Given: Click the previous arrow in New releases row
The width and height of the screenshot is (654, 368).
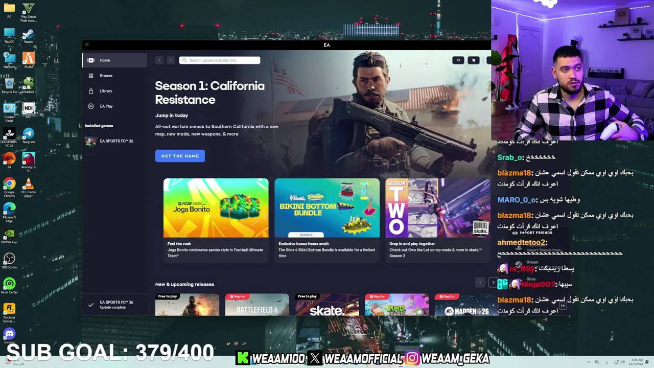Looking at the screenshot, I should click(x=480, y=282).
